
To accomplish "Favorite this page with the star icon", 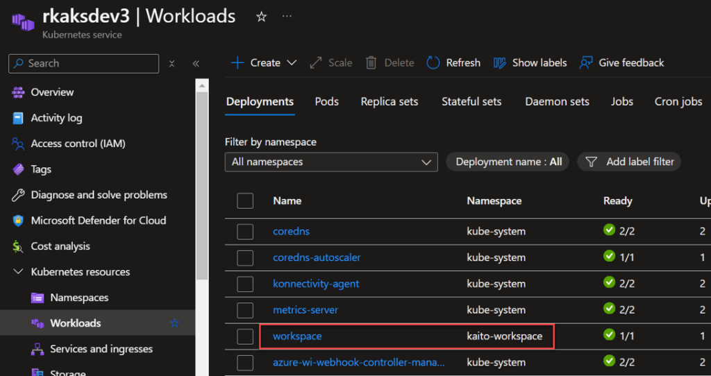I will [261, 17].
